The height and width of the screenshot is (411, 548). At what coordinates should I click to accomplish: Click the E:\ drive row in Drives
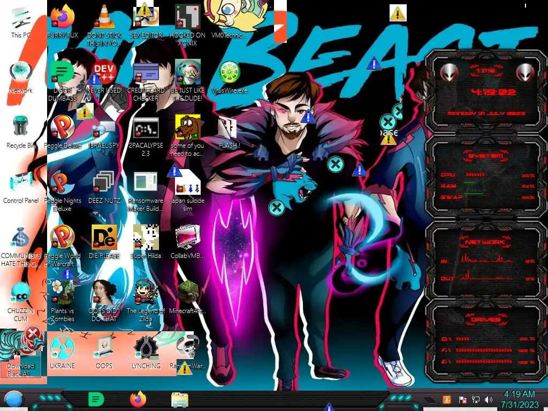click(488, 361)
